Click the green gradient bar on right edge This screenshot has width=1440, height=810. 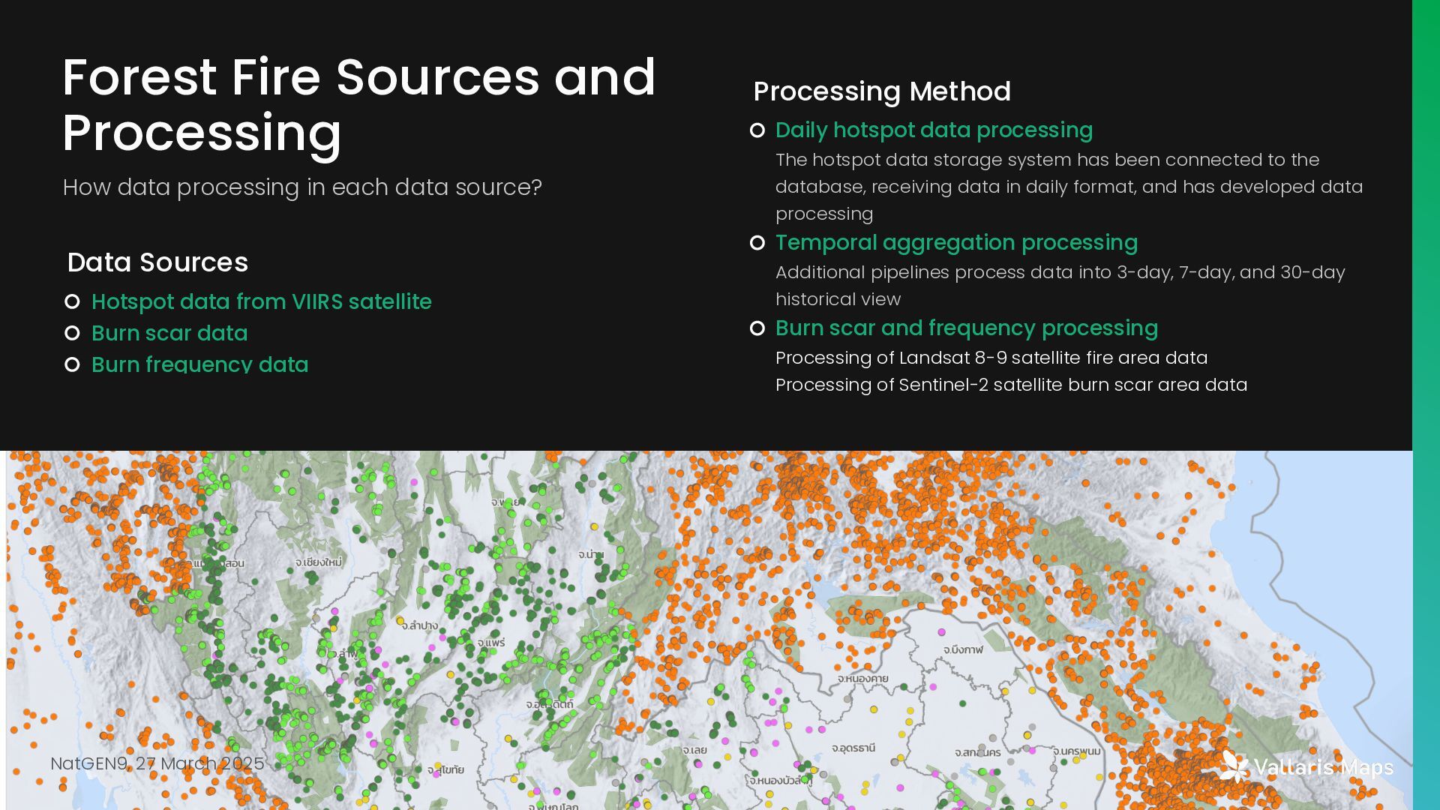[1426, 405]
